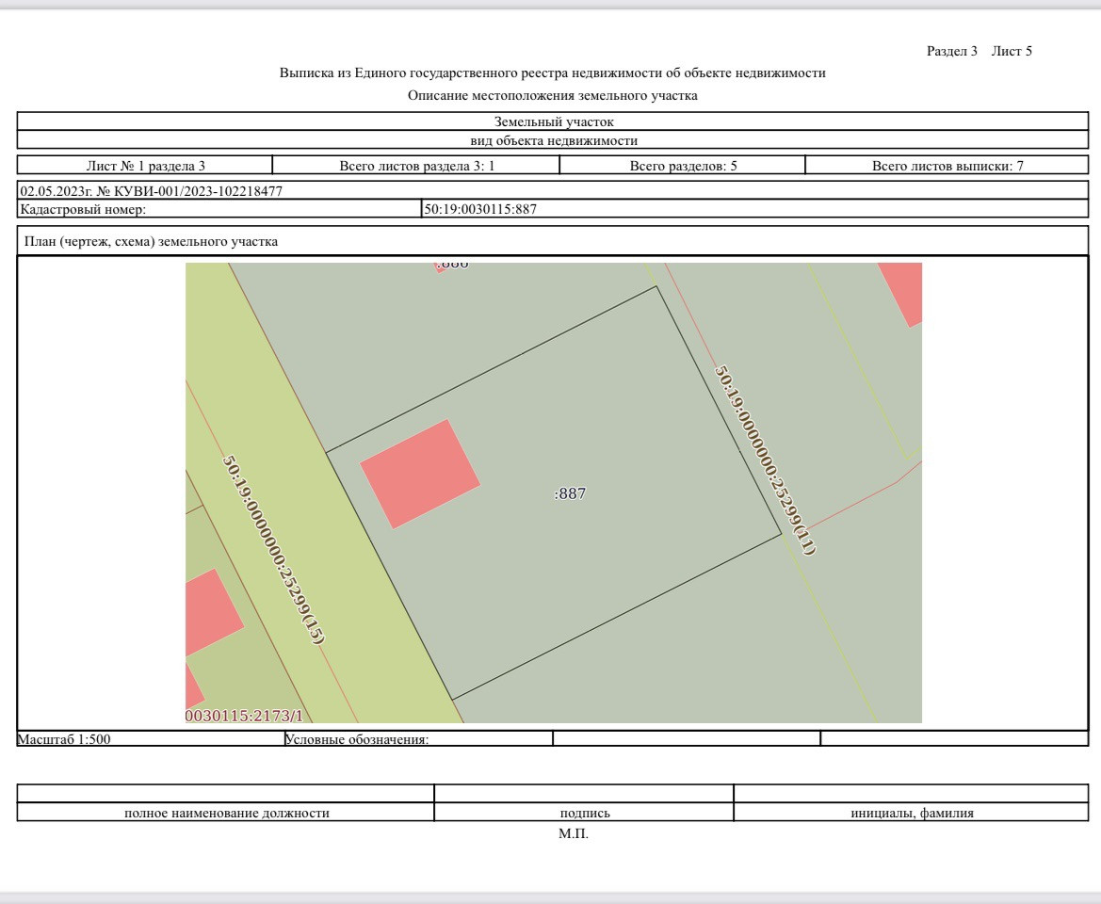The height and width of the screenshot is (904, 1101).
Task: Click the 'Кадастровый номер:' label
Action: click(83, 209)
